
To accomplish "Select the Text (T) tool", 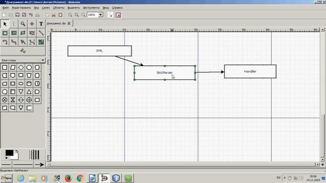I will click(41, 24).
